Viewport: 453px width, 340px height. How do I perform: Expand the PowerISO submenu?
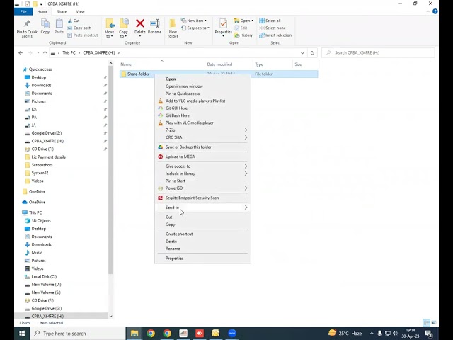[202, 188]
